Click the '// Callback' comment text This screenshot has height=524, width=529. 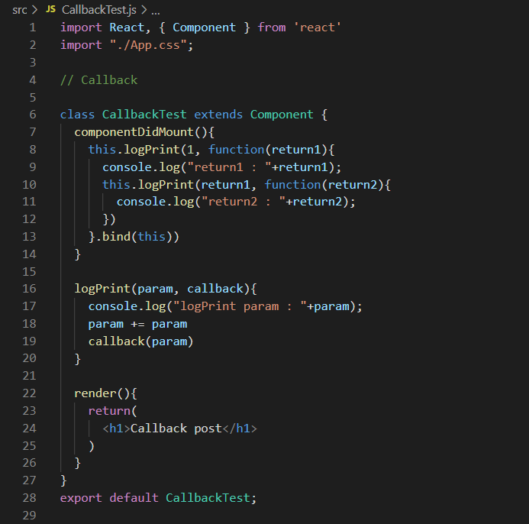click(x=98, y=80)
